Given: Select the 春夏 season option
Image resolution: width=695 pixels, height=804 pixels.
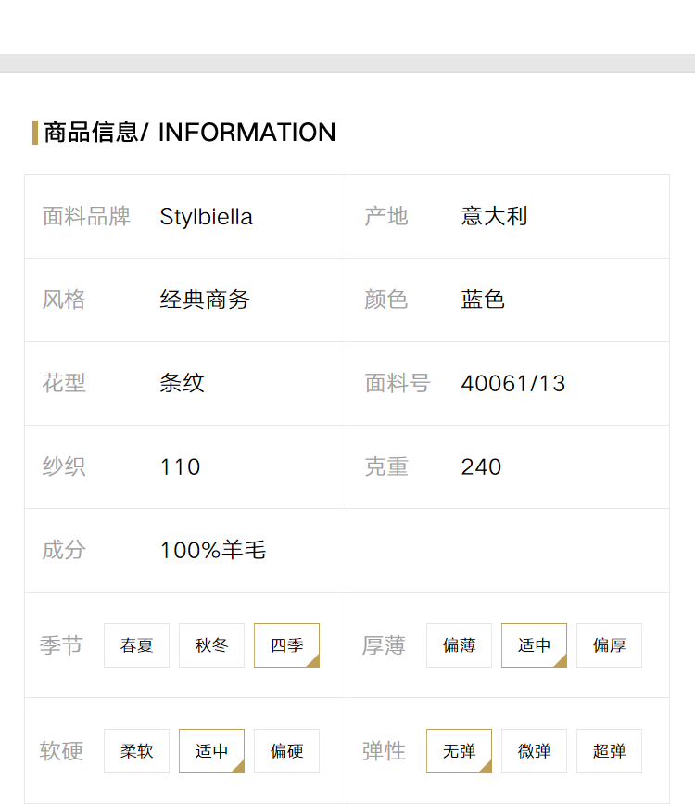Looking at the screenshot, I should pyautogui.click(x=136, y=645).
